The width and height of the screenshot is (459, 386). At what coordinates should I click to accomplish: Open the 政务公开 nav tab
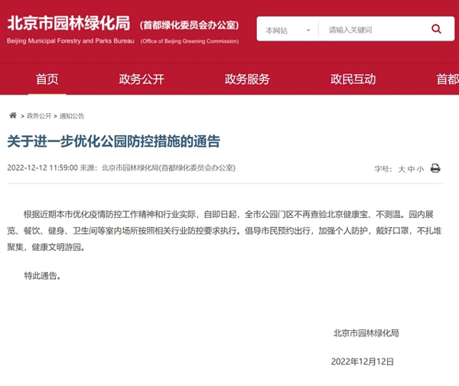(x=142, y=79)
